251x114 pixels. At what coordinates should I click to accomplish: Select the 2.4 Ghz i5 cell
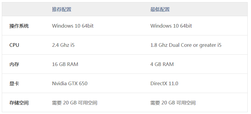[63, 45]
